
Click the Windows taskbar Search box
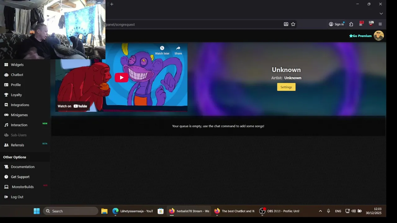click(x=71, y=211)
